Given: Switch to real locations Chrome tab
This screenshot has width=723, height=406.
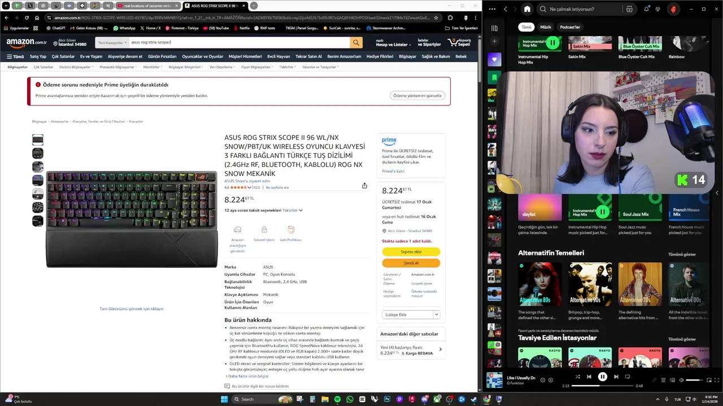Looking at the screenshot, I should (147, 6).
